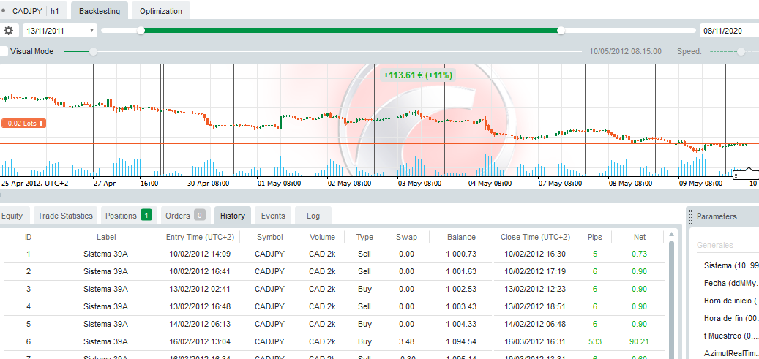Select the History tab
Image resolution: width=759 pixels, height=359 pixels.
(x=232, y=216)
